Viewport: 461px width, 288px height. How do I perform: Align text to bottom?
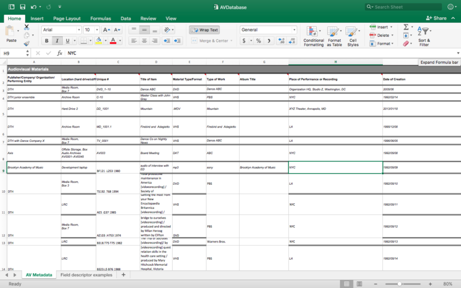[x=155, y=29]
